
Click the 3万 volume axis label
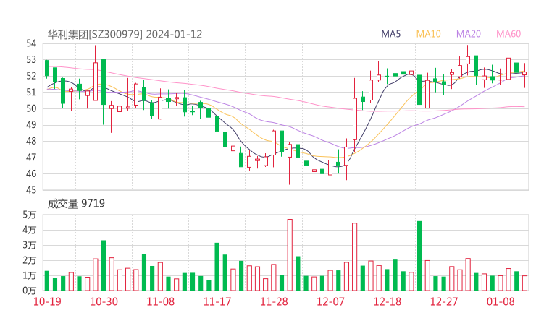[x=30, y=245]
